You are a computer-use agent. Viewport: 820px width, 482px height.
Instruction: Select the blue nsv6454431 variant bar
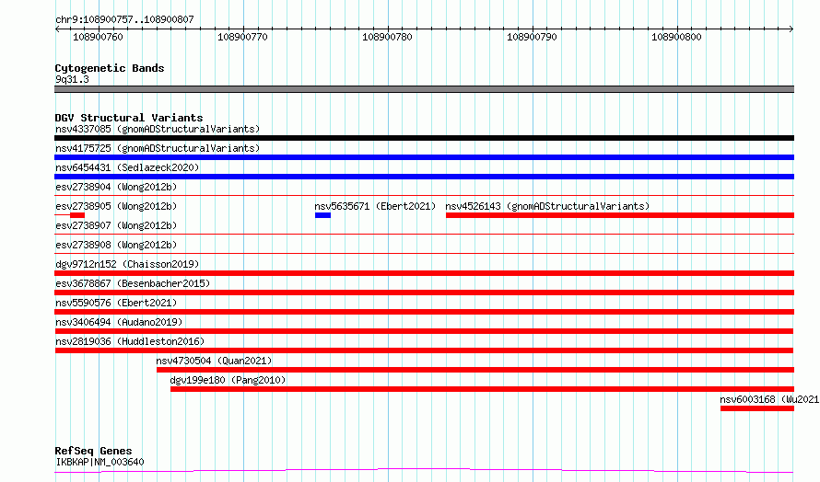424,177
